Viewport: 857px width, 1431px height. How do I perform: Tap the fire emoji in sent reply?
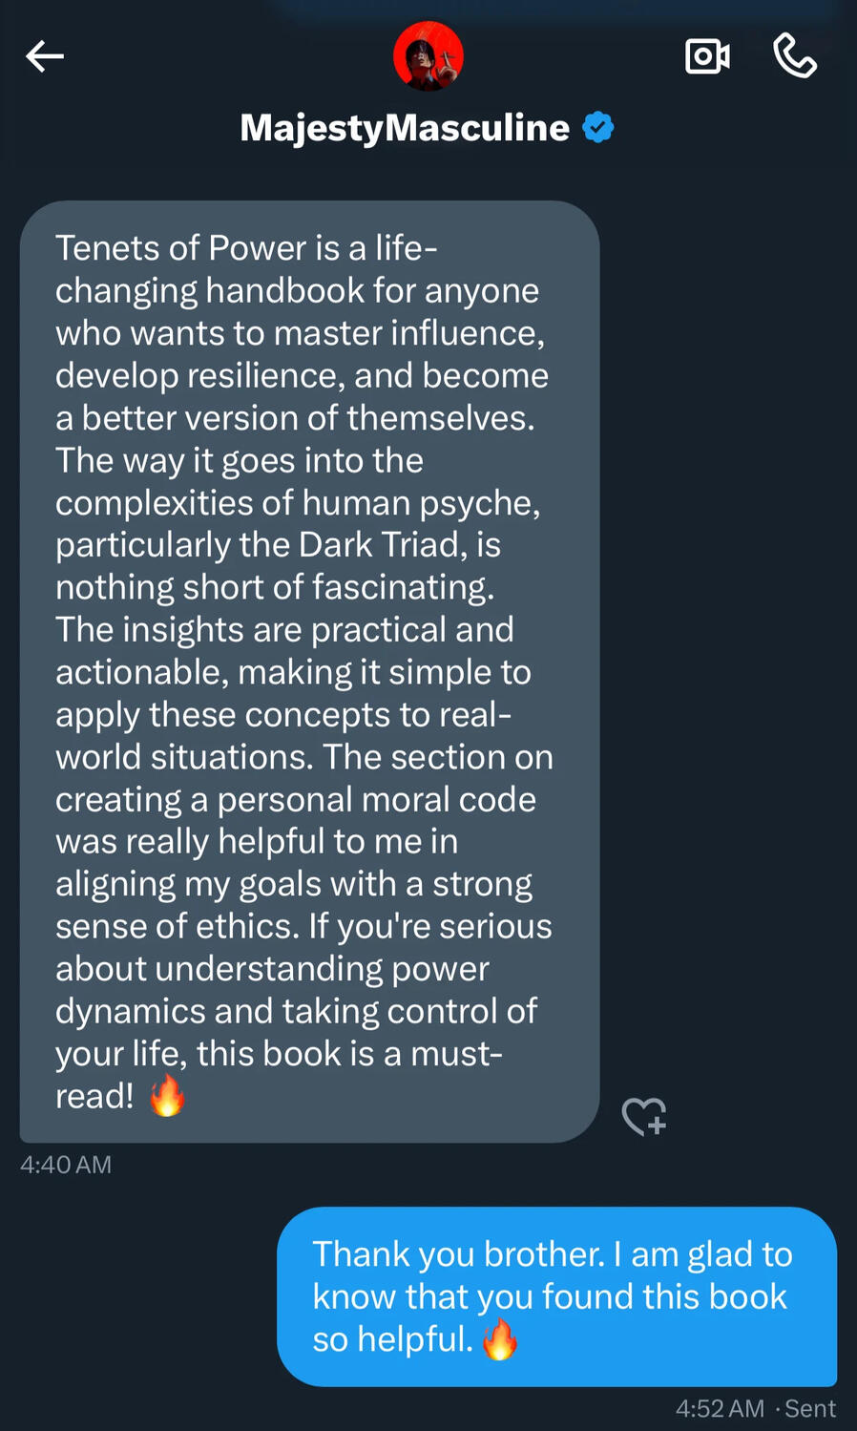[x=499, y=1339]
